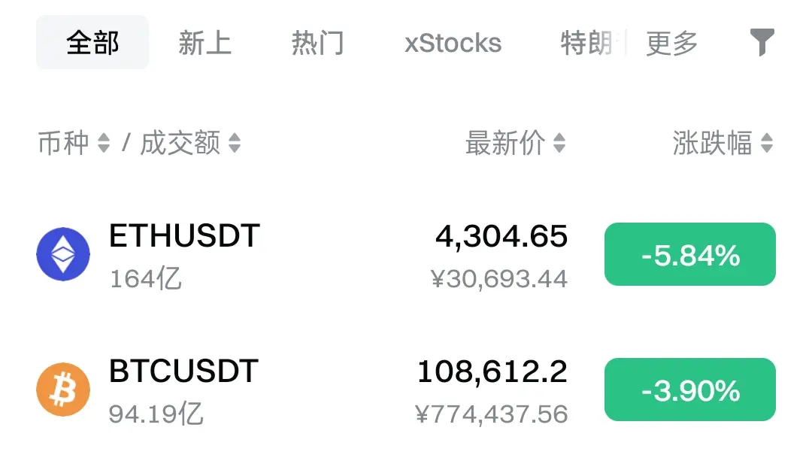Open the ETHUSDT trading pair
The image size is (812, 467).
(184, 235)
